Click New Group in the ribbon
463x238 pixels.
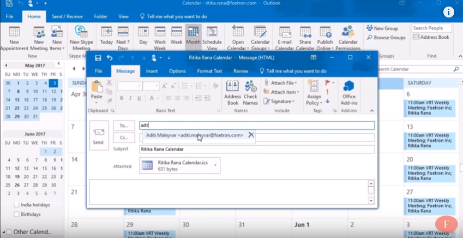point(382,28)
